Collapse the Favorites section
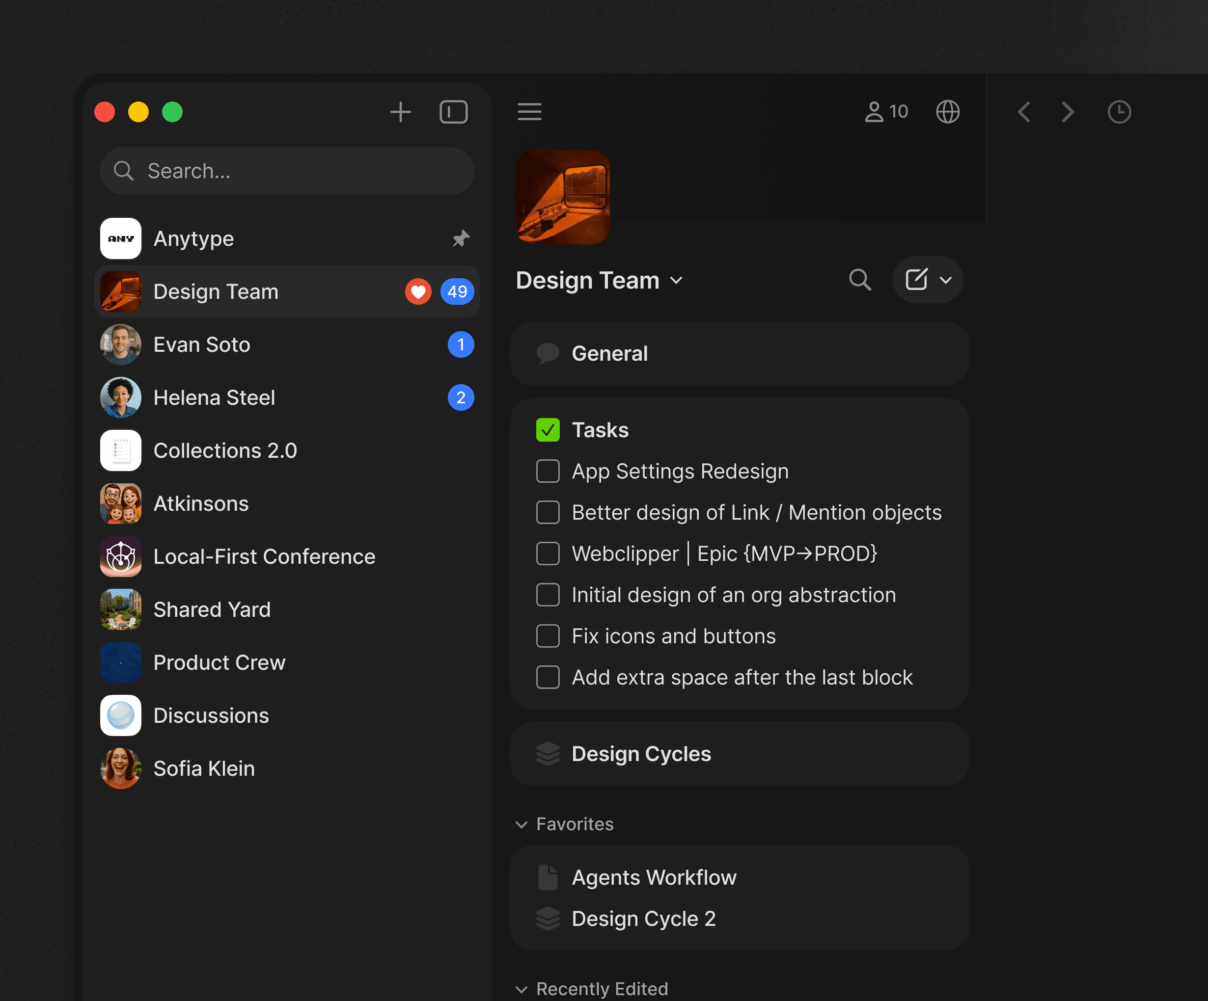1208x1001 pixels. [x=521, y=824]
